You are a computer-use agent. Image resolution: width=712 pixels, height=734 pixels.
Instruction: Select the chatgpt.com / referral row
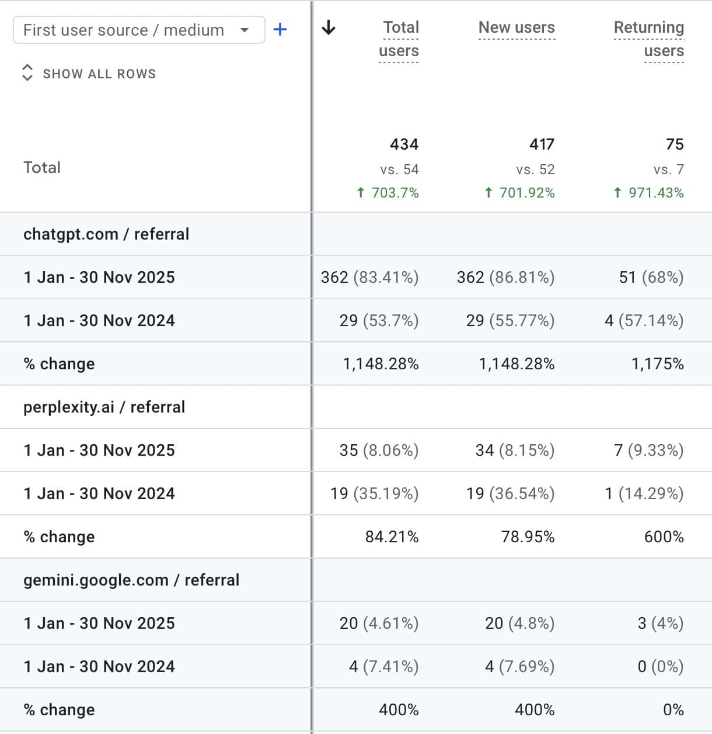pos(106,234)
